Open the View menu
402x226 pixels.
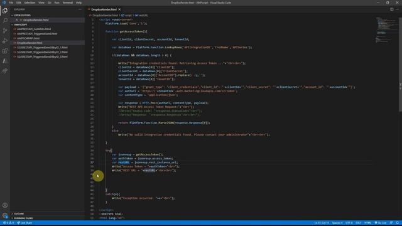tap(41, 3)
